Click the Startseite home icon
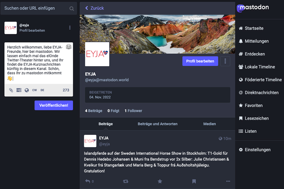This screenshot has width=284, height=189. pos(241,28)
